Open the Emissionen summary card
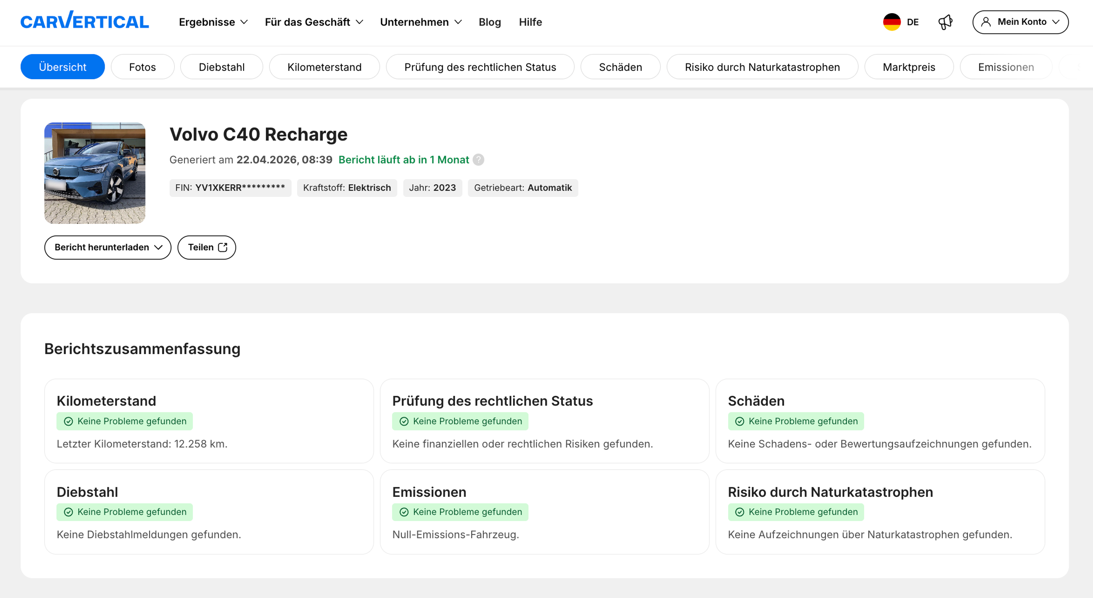The width and height of the screenshot is (1093, 598). (x=545, y=512)
